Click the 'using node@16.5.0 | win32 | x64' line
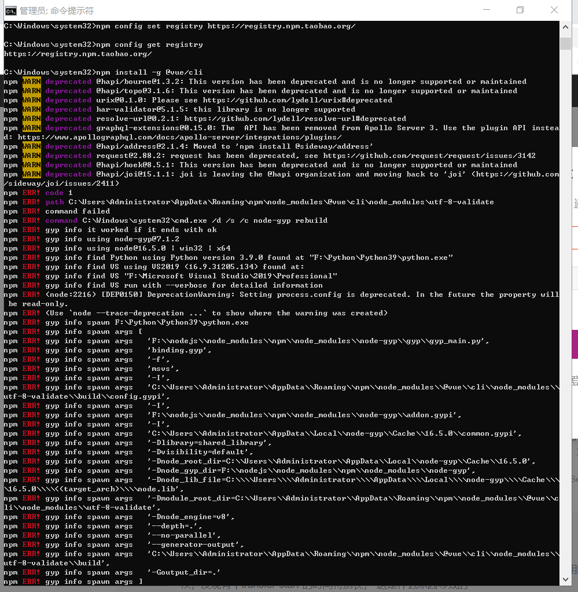 click(x=117, y=248)
